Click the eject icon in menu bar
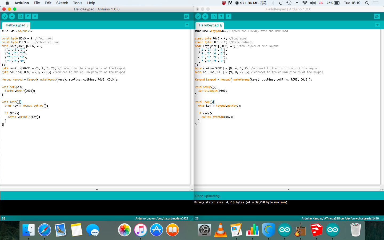Image resolution: width=384 pixels, height=240 pixels. [297, 3]
